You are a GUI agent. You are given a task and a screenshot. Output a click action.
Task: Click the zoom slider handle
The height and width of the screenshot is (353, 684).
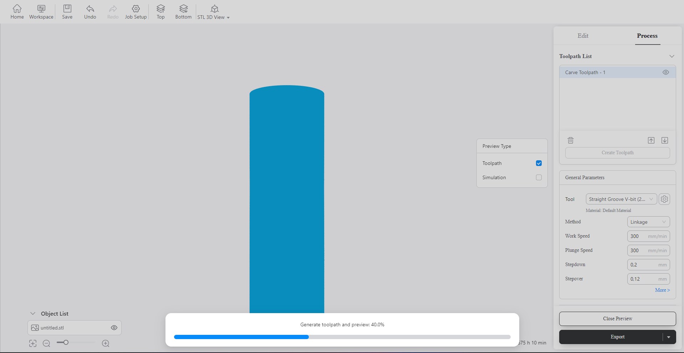tap(66, 342)
